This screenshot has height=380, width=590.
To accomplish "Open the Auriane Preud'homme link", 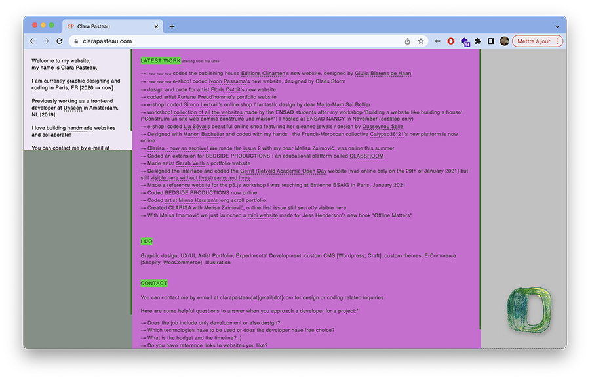I will 204,97.
